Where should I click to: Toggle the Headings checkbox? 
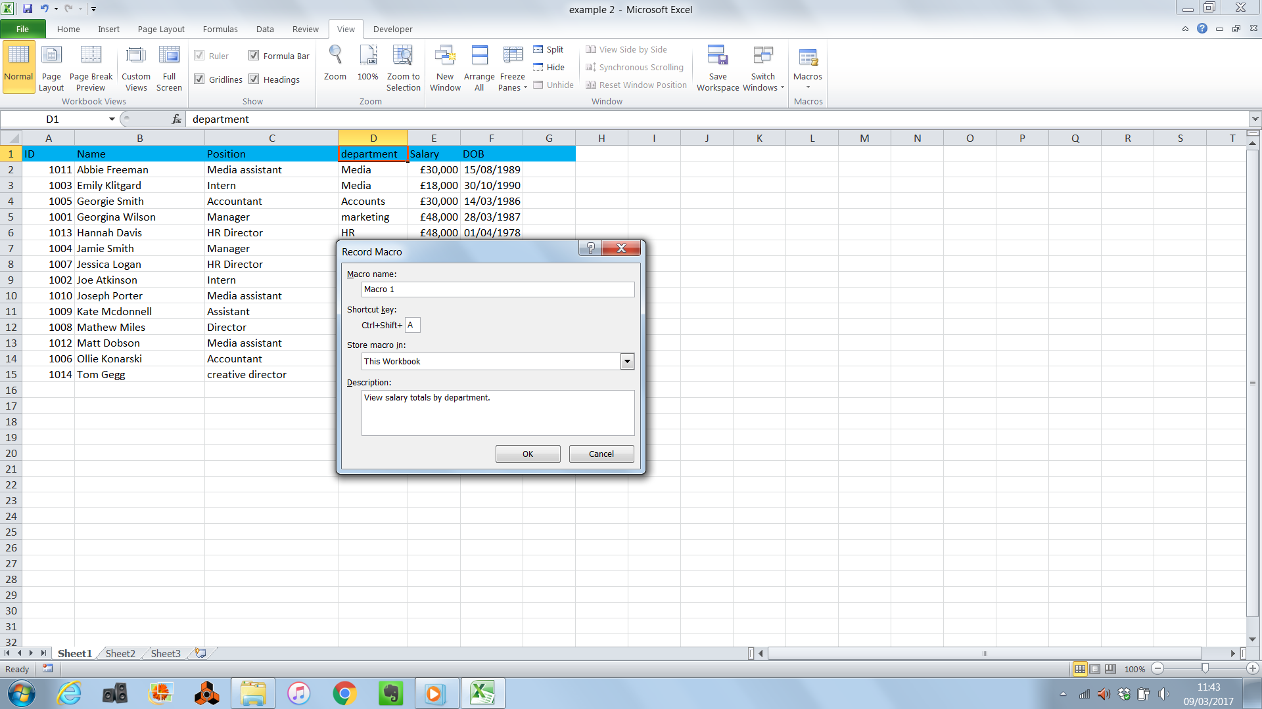[254, 79]
